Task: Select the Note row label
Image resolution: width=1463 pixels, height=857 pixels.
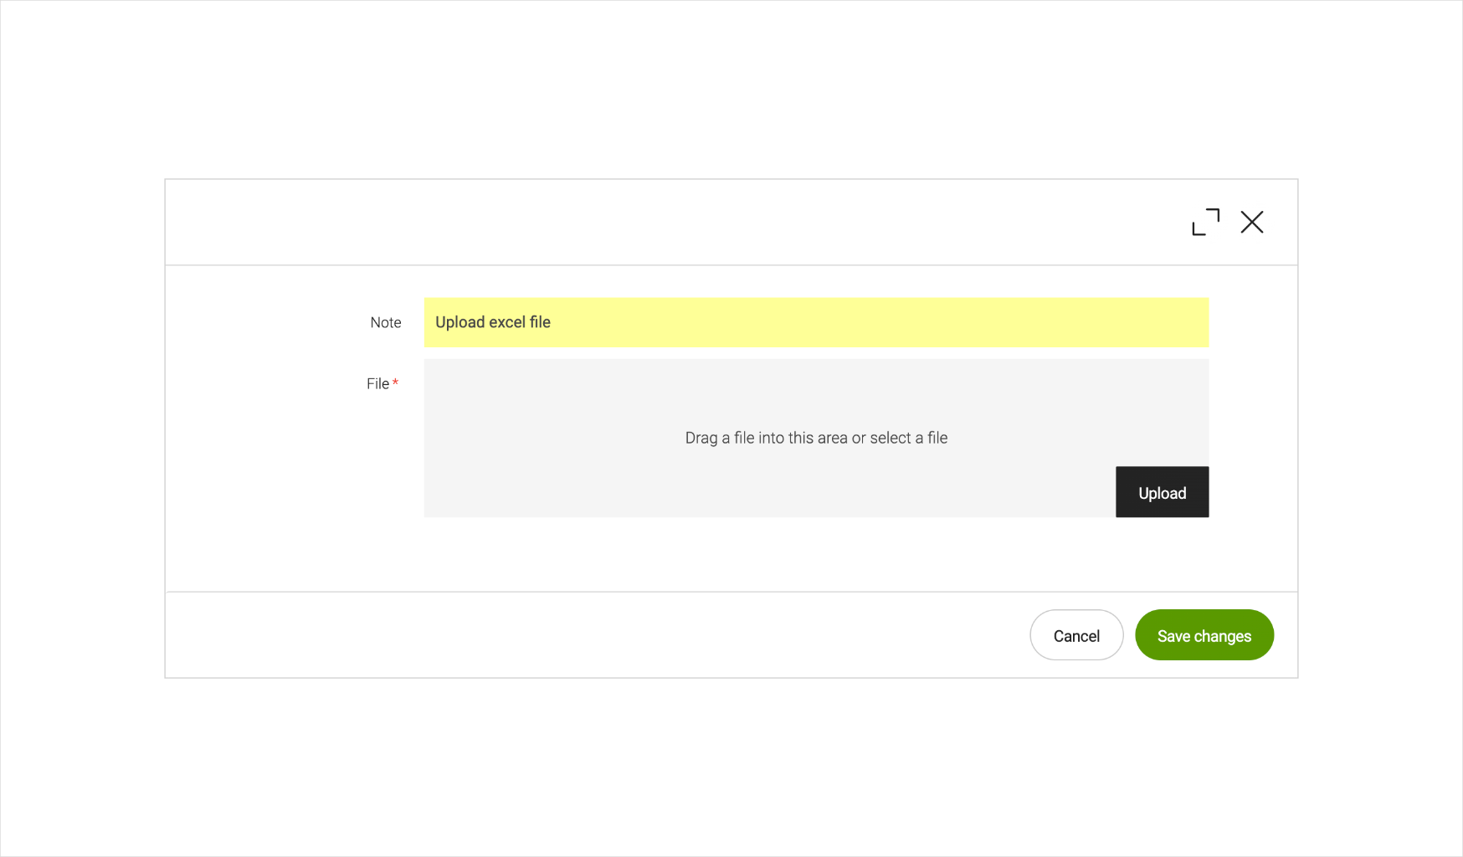Action: pyautogui.click(x=385, y=322)
